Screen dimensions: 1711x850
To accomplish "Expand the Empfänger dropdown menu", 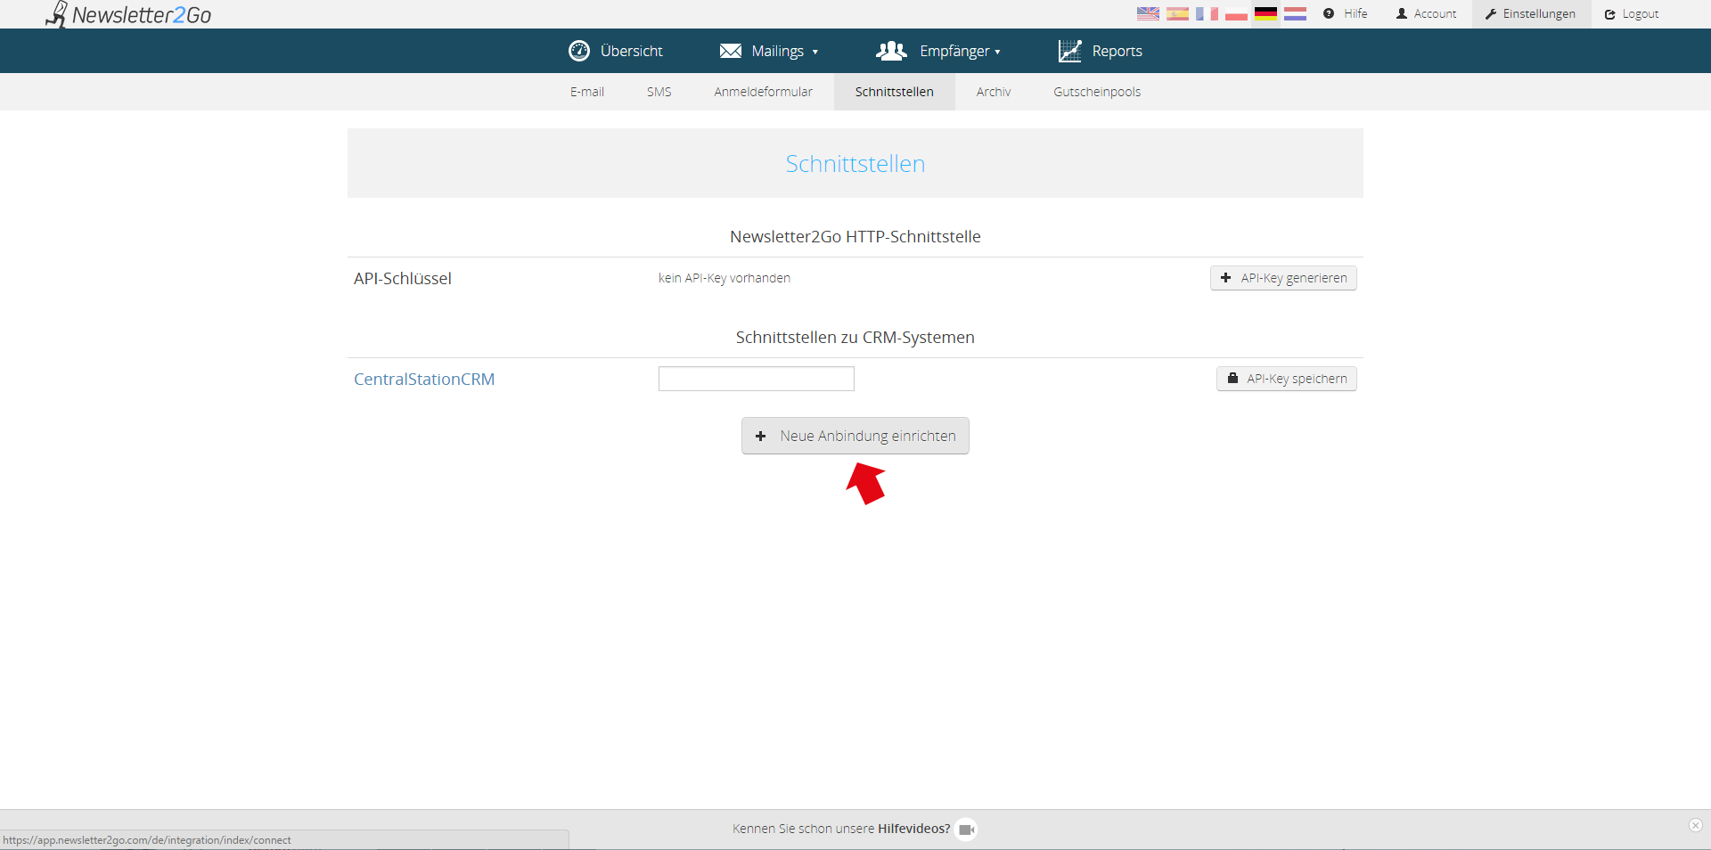I will tap(938, 51).
